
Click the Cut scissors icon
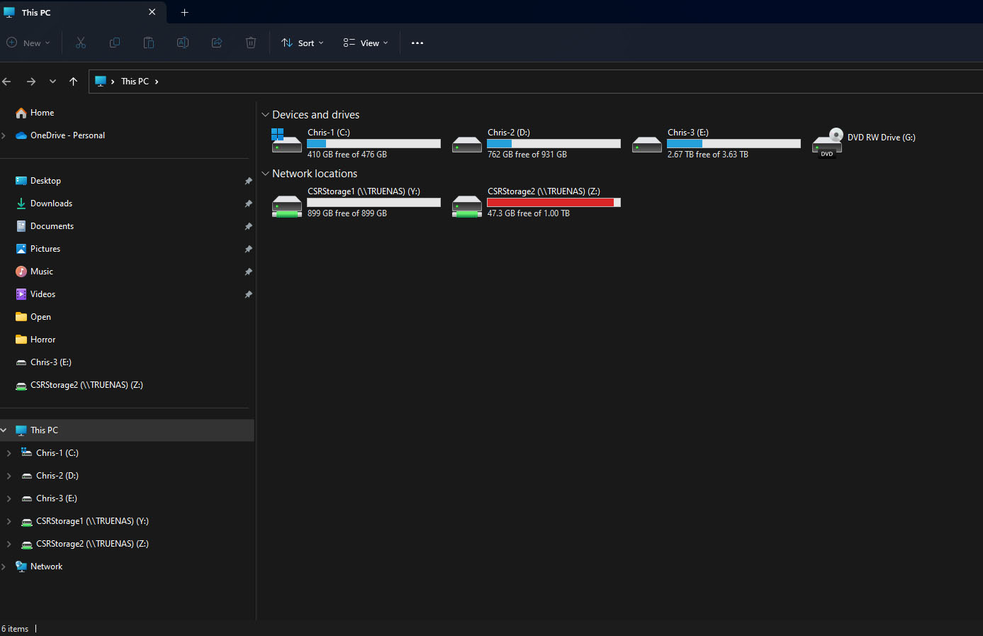[81, 43]
